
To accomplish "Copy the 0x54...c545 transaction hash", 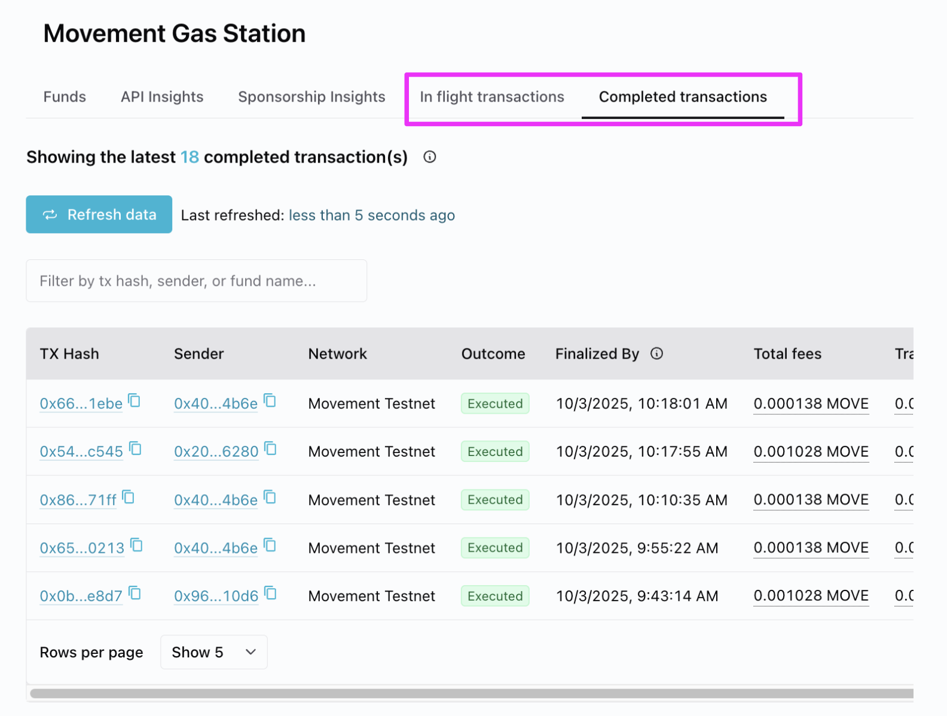I will pos(136,449).
